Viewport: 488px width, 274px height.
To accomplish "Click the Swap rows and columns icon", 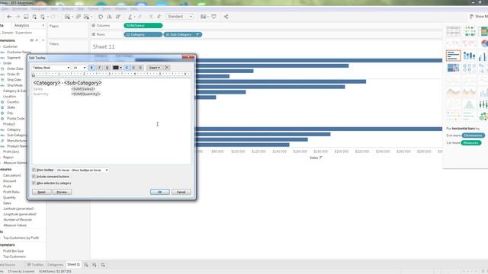I will click(x=101, y=17).
